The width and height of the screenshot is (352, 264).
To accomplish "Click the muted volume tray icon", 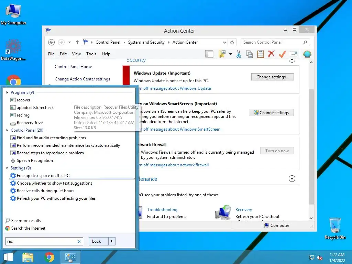I will [320, 257].
